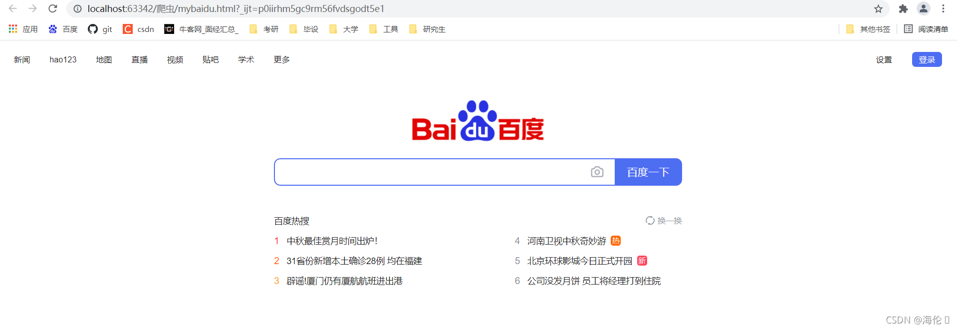Viewport: 957px width, 329px height.
Task: Open the 牛客网_面经汇总_ bookmark
Action: (x=202, y=29)
